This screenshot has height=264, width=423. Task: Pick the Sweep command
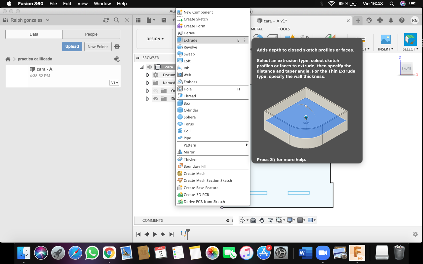[x=212, y=54]
